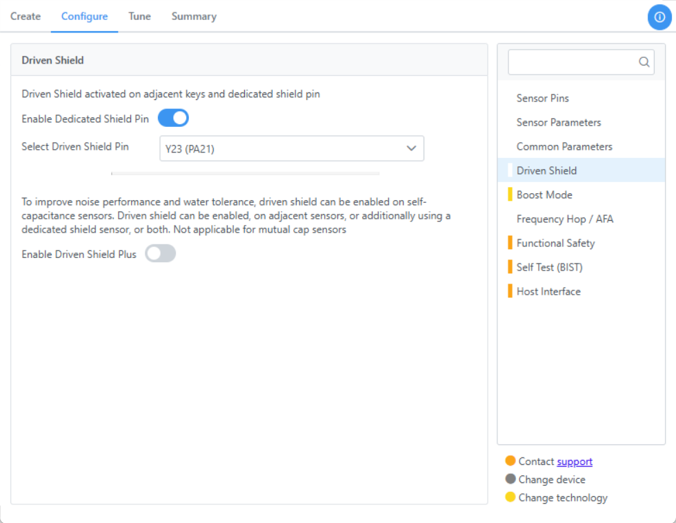676x523 pixels.
Task: Switch to the Create tab
Action: pyautogui.click(x=26, y=17)
